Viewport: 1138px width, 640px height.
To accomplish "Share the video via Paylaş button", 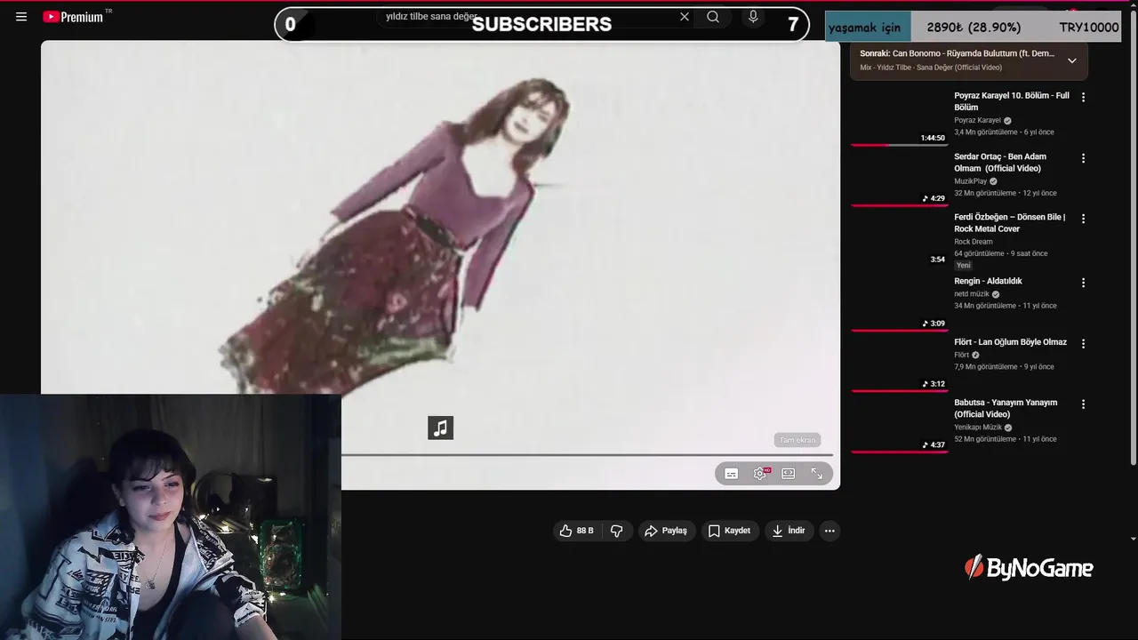I will coord(666,531).
